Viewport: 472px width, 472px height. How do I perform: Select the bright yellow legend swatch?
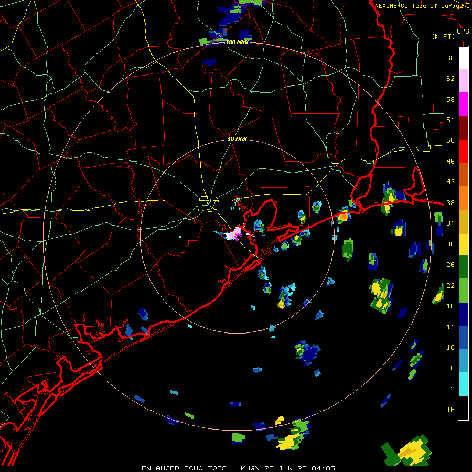pos(463,244)
